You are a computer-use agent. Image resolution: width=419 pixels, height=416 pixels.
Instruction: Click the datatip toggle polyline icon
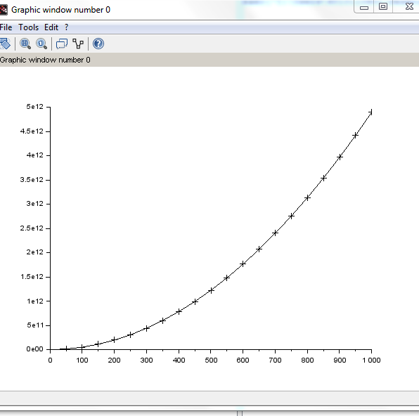click(78, 44)
